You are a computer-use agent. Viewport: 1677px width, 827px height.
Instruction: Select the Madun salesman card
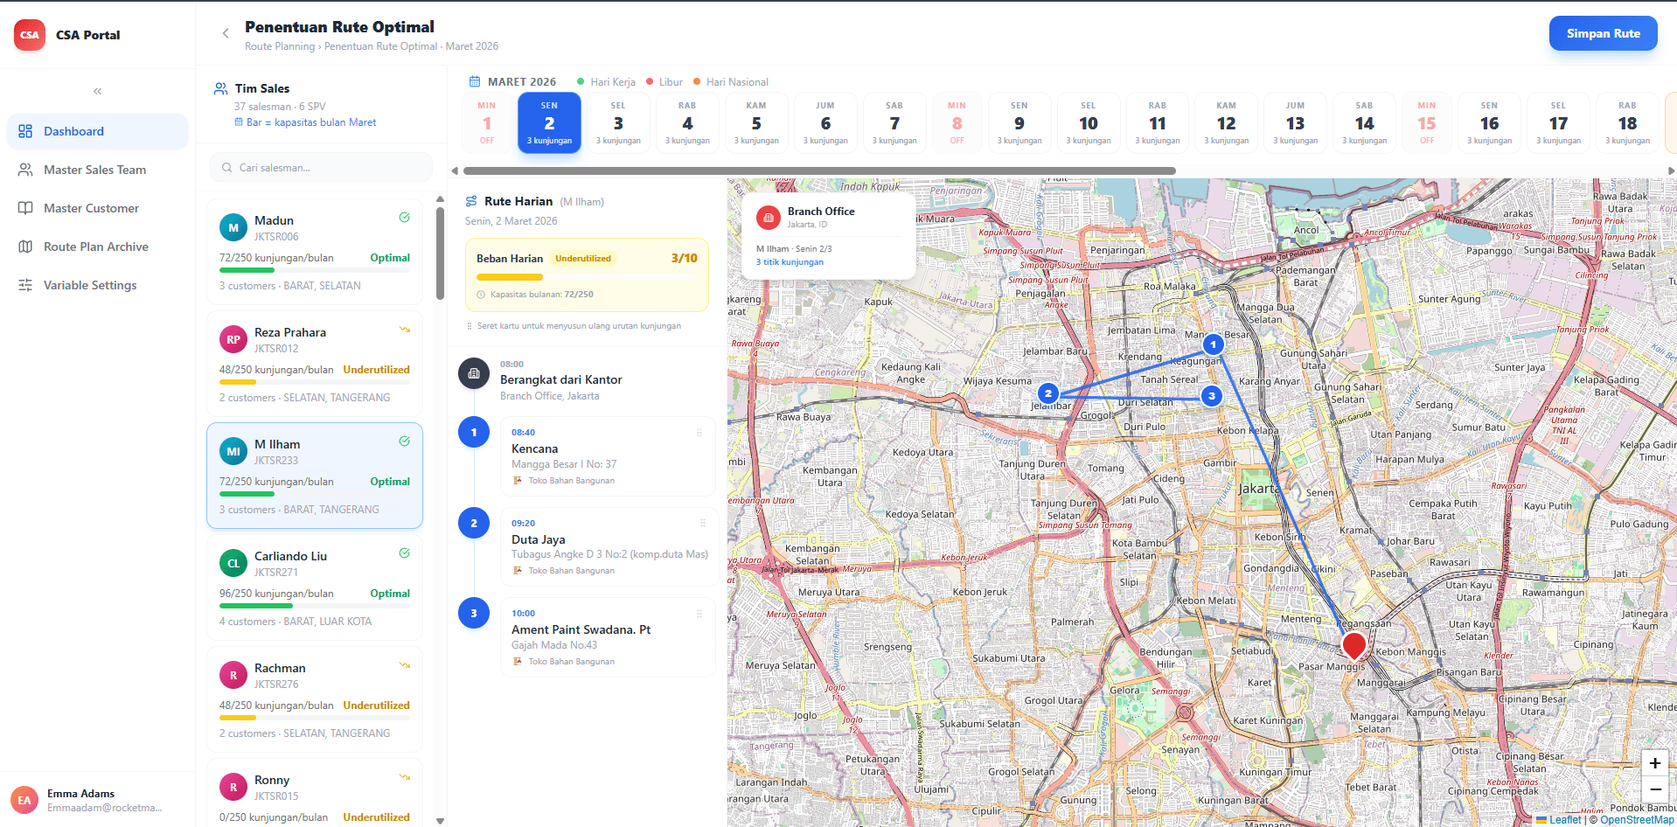pyautogui.click(x=315, y=252)
